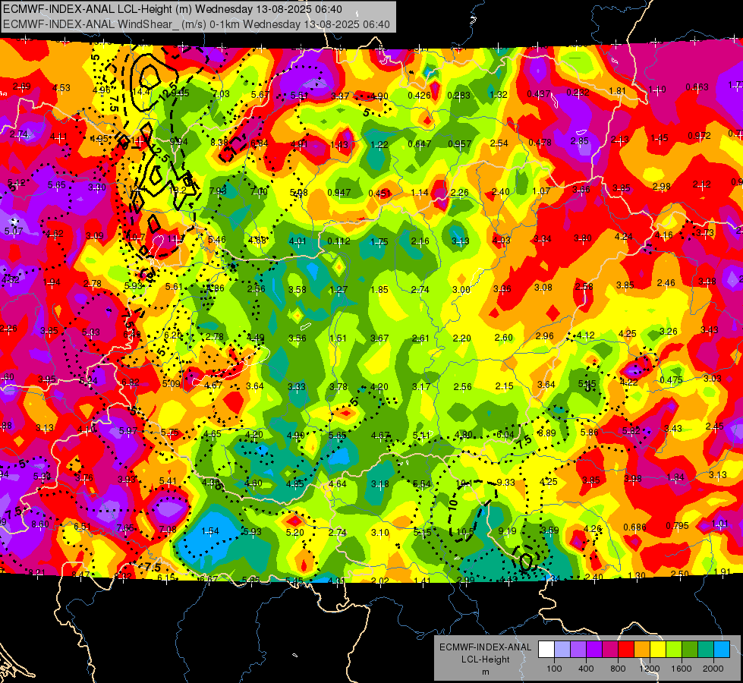
Task: Click the wind shear value 6.84
Action: click(260, 143)
